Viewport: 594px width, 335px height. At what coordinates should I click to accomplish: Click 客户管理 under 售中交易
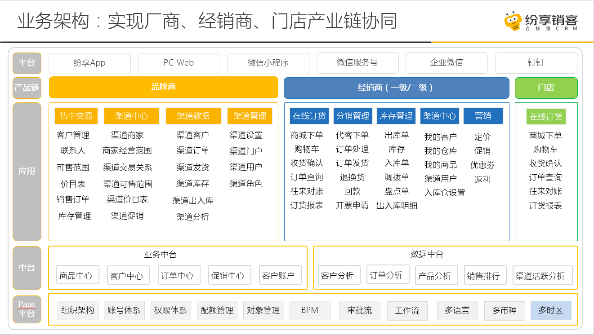point(73,135)
